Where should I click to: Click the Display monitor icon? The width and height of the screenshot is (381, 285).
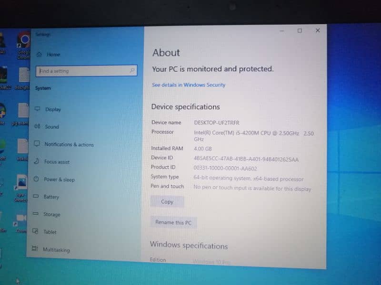pyautogui.click(x=37, y=109)
